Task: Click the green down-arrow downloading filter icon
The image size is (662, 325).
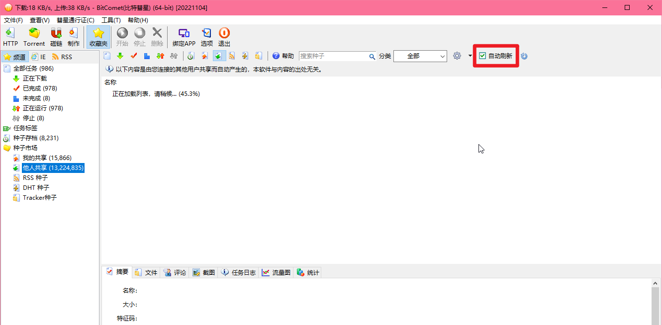Action: coord(120,56)
